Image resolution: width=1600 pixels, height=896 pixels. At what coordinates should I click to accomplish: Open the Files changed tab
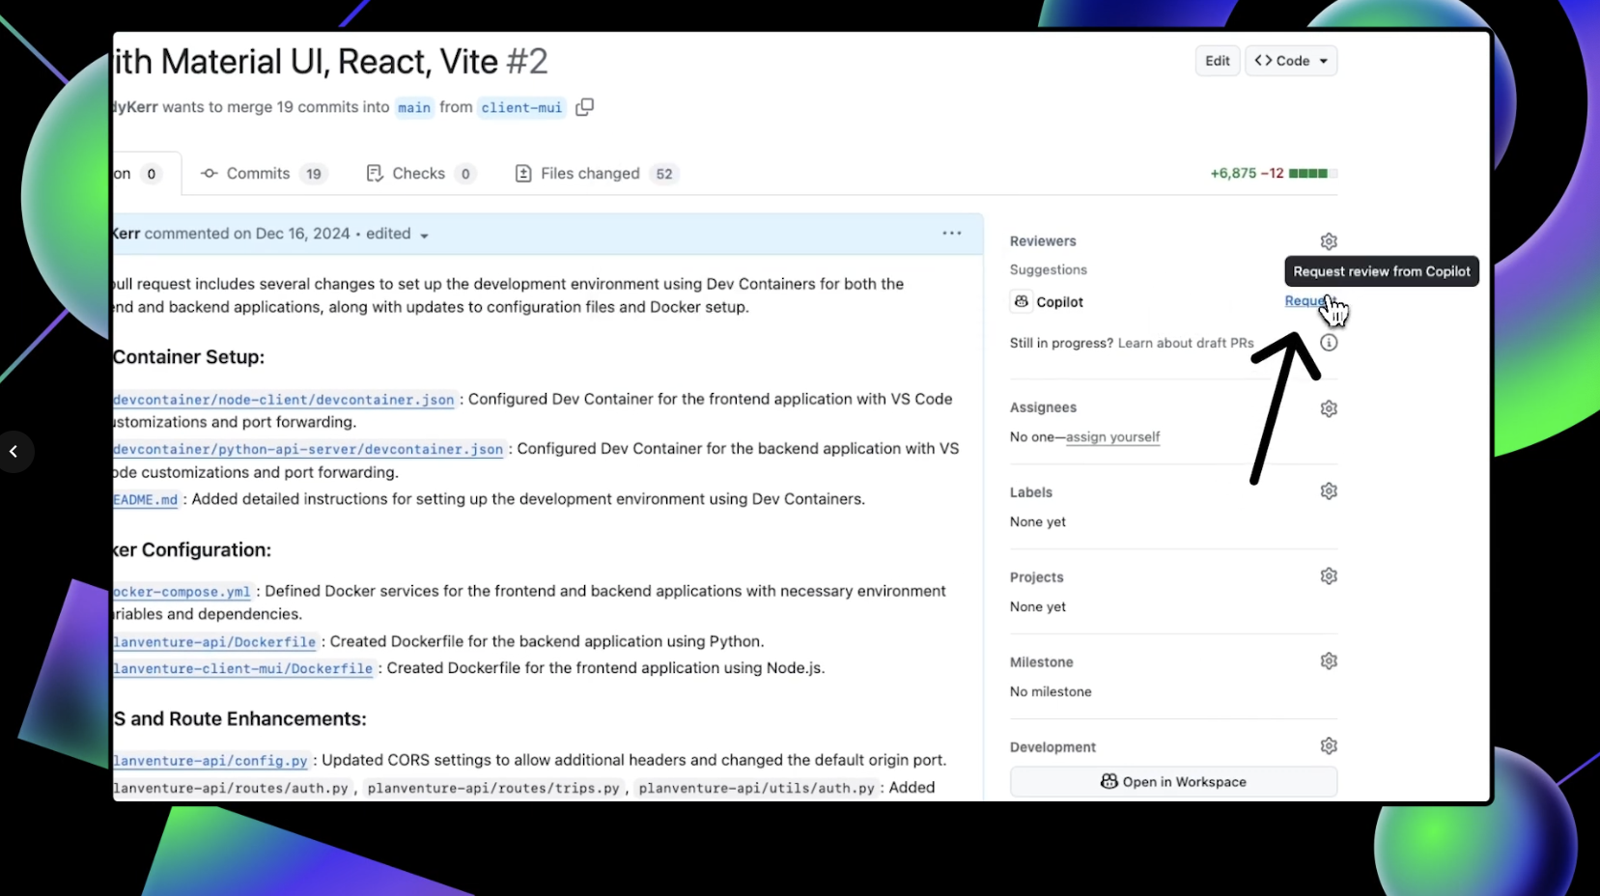(x=589, y=173)
